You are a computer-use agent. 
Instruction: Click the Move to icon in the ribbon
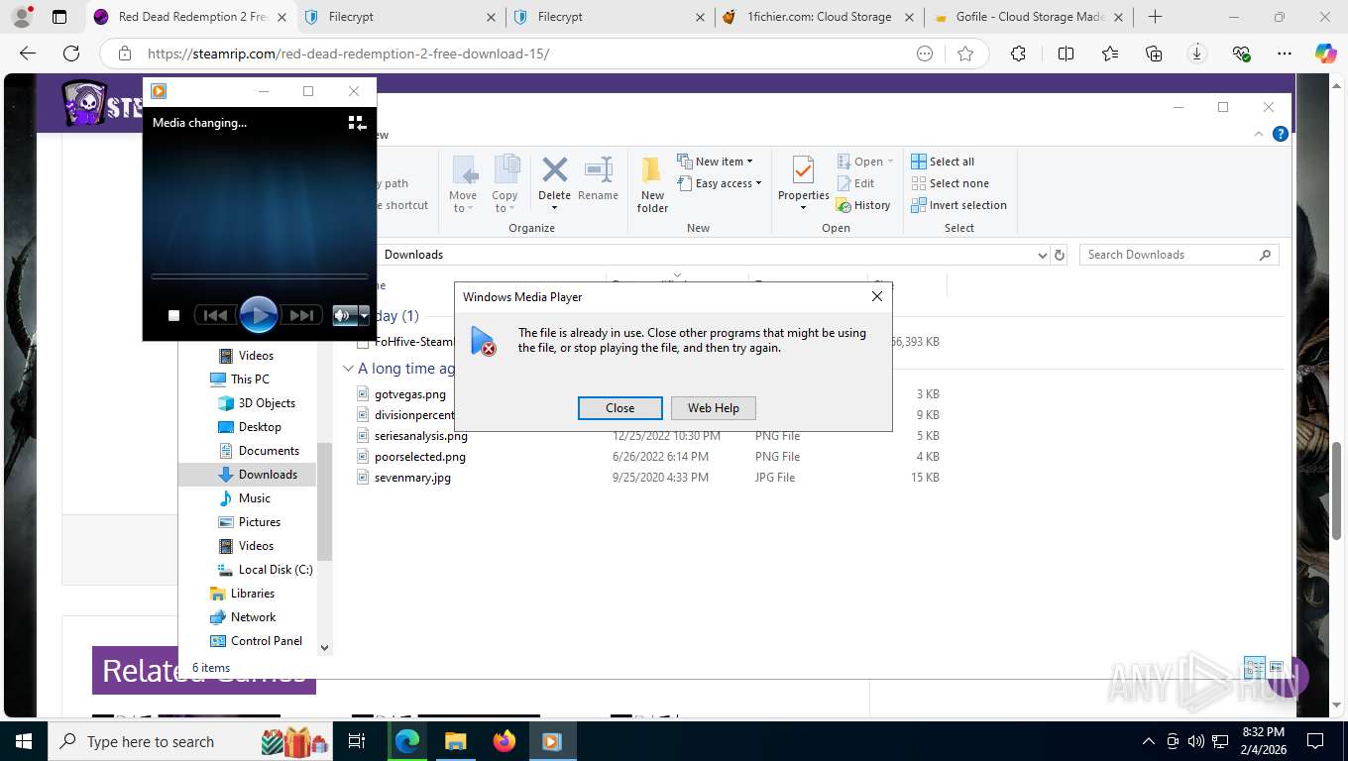464,170
